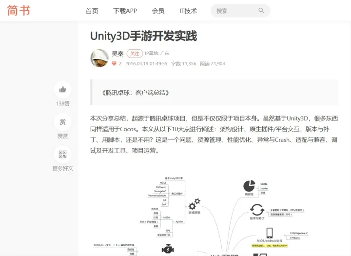Click the gears 游戏框架 icon in mind map
The width and height of the screenshot is (351, 256).
click(x=194, y=204)
